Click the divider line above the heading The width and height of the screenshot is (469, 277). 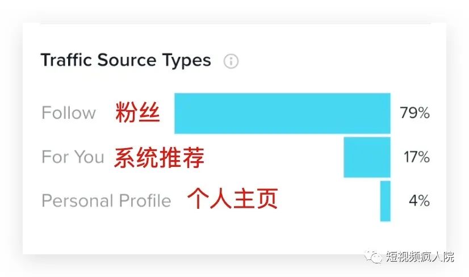235,24
